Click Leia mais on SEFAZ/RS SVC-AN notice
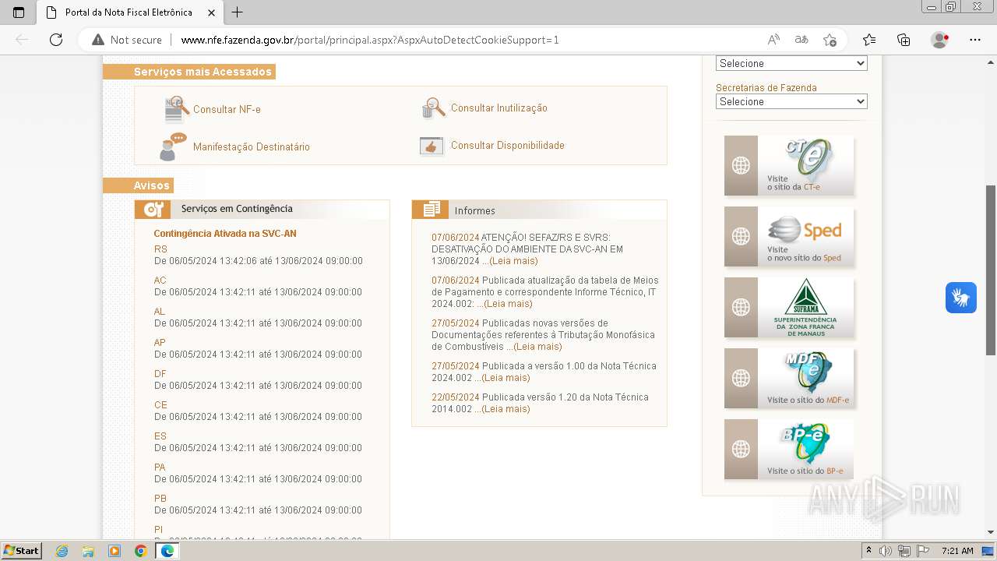 513,261
